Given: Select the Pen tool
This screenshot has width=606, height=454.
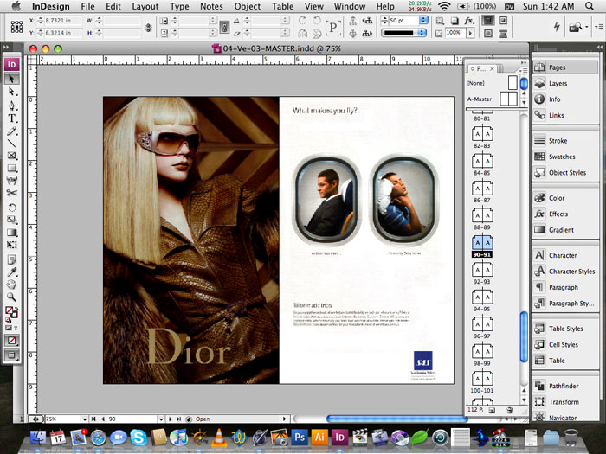Looking at the screenshot, I should click(x=12, y=105).
